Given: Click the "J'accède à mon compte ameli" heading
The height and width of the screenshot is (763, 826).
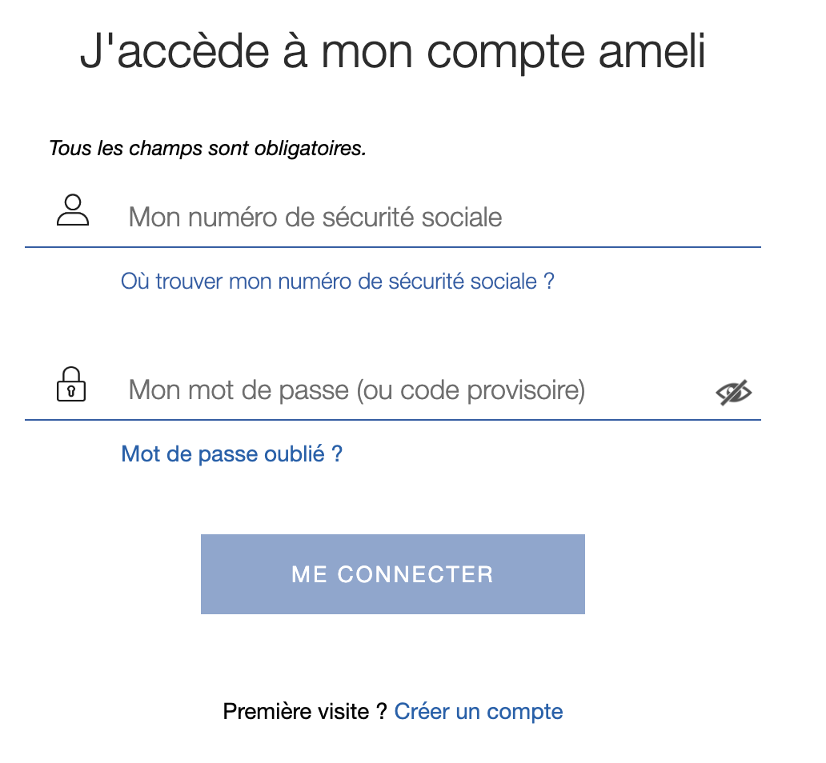Looking at the screenshot, I should pyautogui.click(x=392, y=52).
